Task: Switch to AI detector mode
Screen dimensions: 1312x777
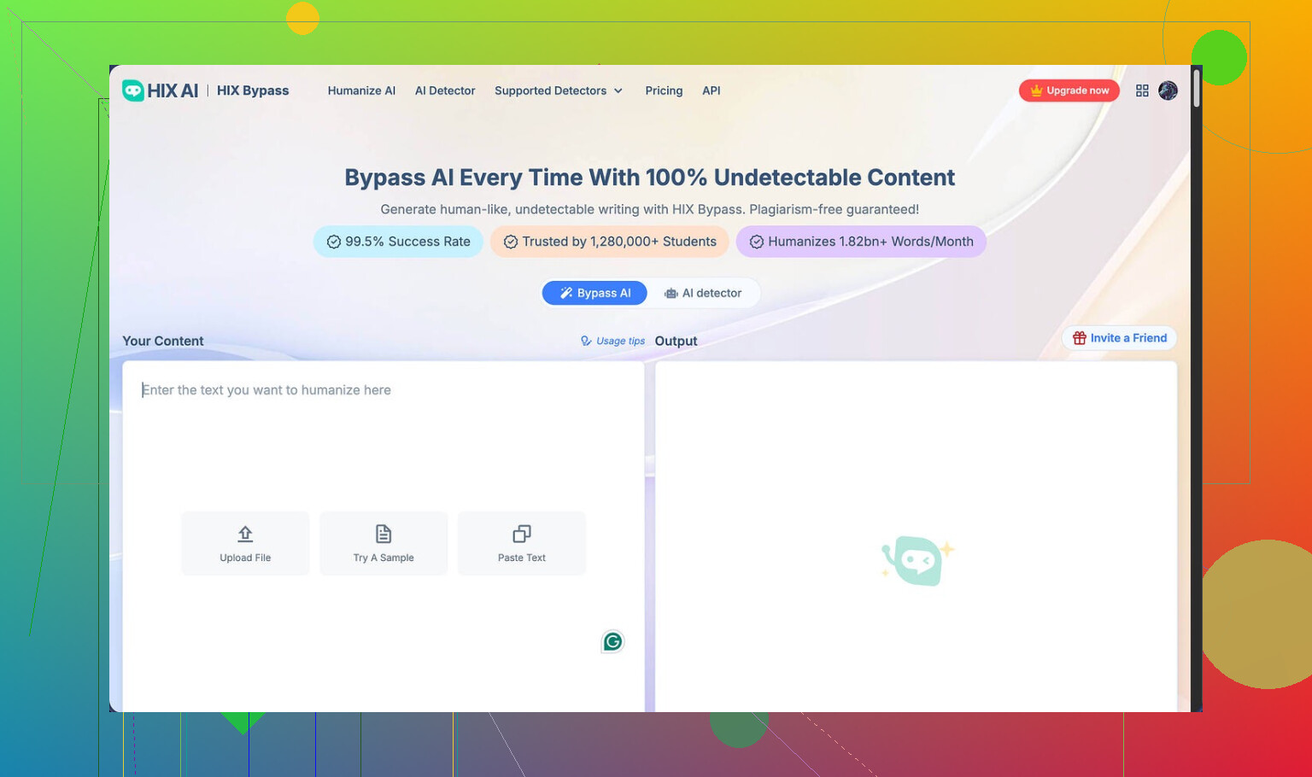Action: pyautogui.click(x=703, y=293)
